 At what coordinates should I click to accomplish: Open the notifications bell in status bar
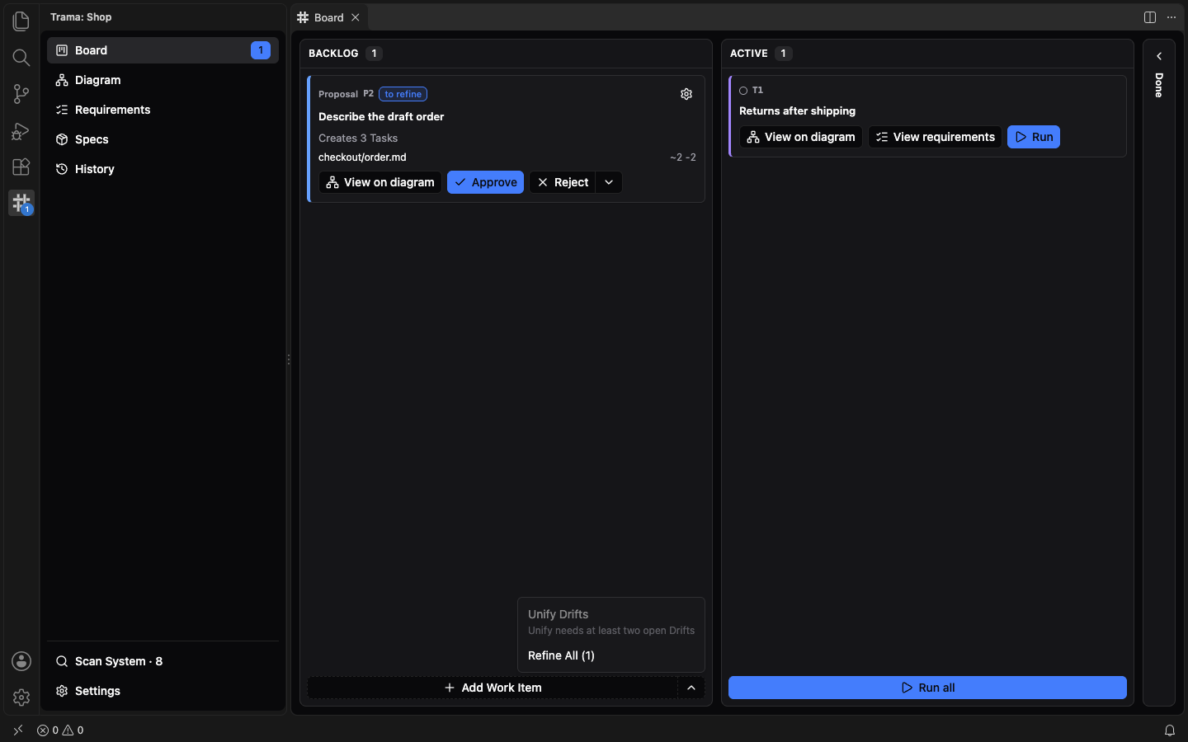[x=1170, y=730]
